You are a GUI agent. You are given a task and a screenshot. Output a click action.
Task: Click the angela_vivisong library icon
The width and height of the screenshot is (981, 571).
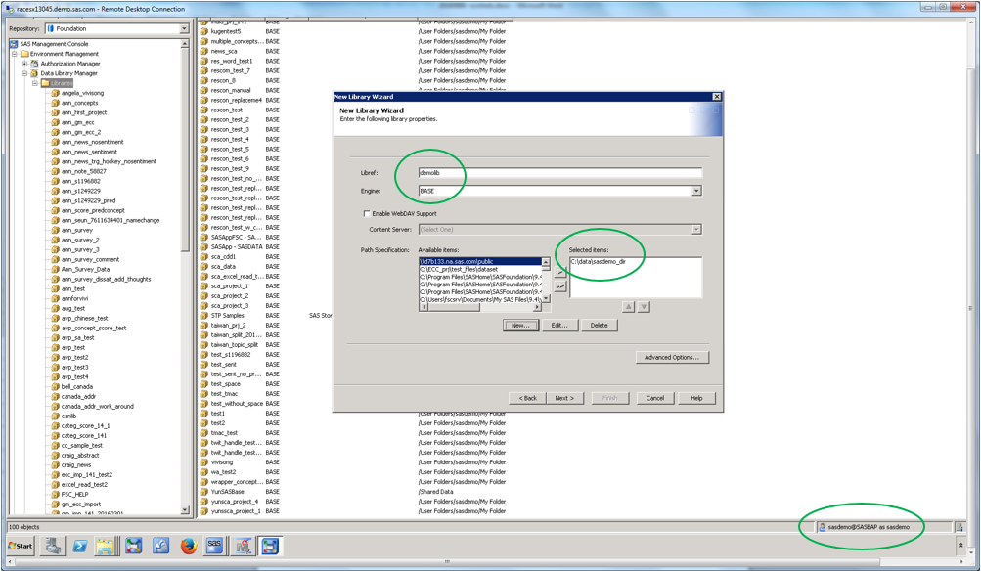coord(56,93)
